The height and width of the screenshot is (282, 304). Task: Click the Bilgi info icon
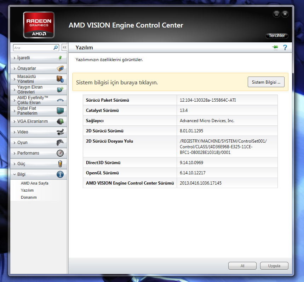pos(60,174)
